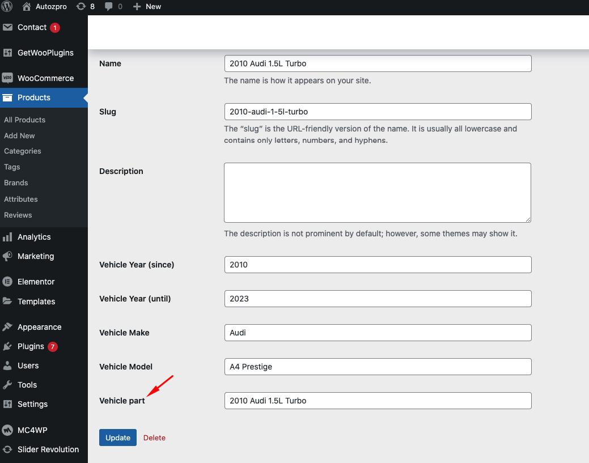Click the Products archive box icon
Viewport: 589px width, 463px height.
(7, 97)
